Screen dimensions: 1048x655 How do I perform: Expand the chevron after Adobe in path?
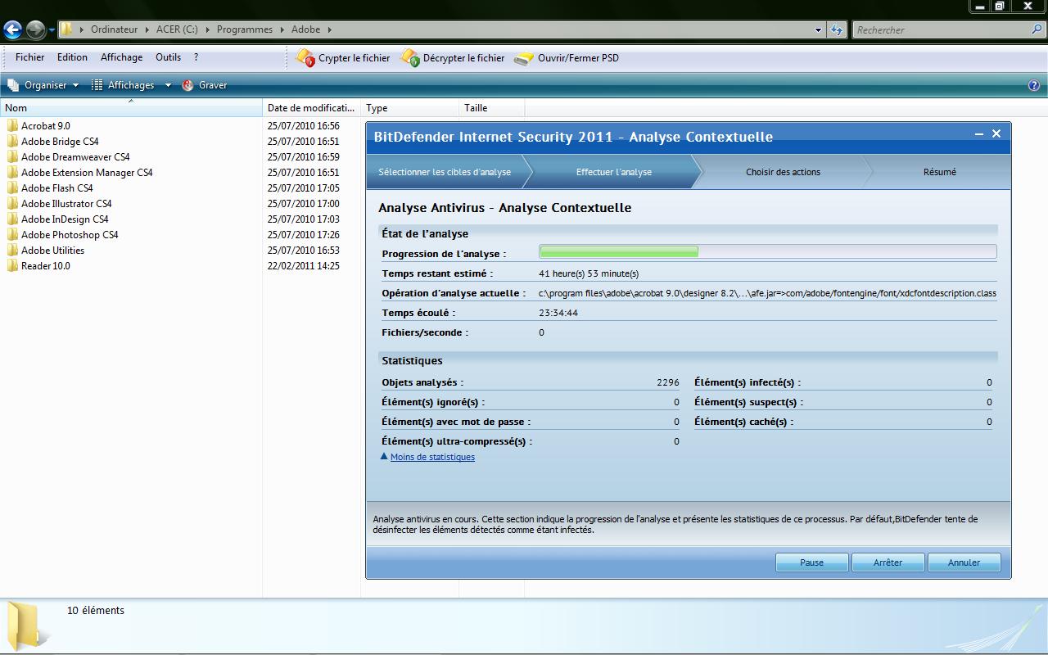point(329,29)
